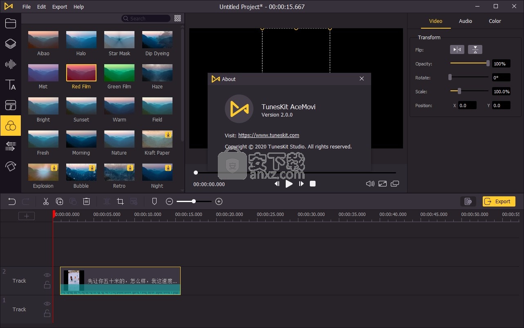Add a marker with the marker icon

(155, 201)
